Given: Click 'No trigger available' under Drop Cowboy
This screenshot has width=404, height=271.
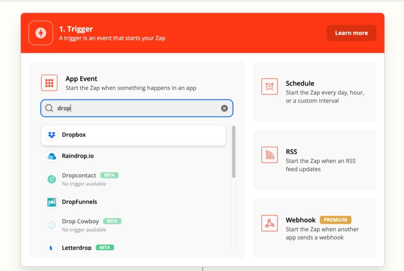Looking at the screenshot, I should click(x=84, y=230).
